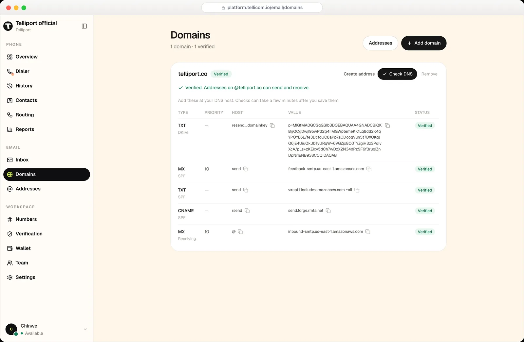
Task: Click the '1 domain · 1 verified' summary text
Action: [x=193, y=47]
